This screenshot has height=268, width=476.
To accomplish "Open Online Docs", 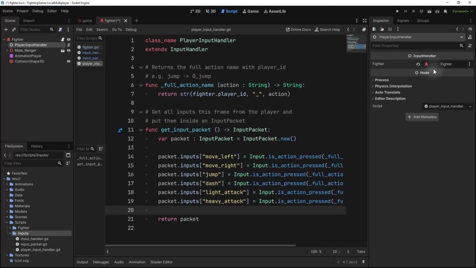I will coord(298,30).
